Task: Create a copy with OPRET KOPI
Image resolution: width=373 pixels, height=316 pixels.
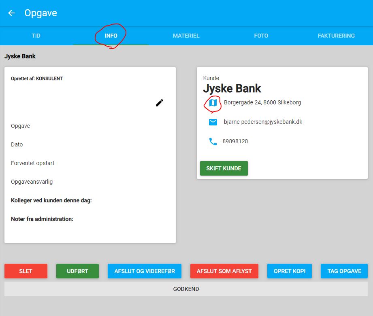Action: click(290, 271)
